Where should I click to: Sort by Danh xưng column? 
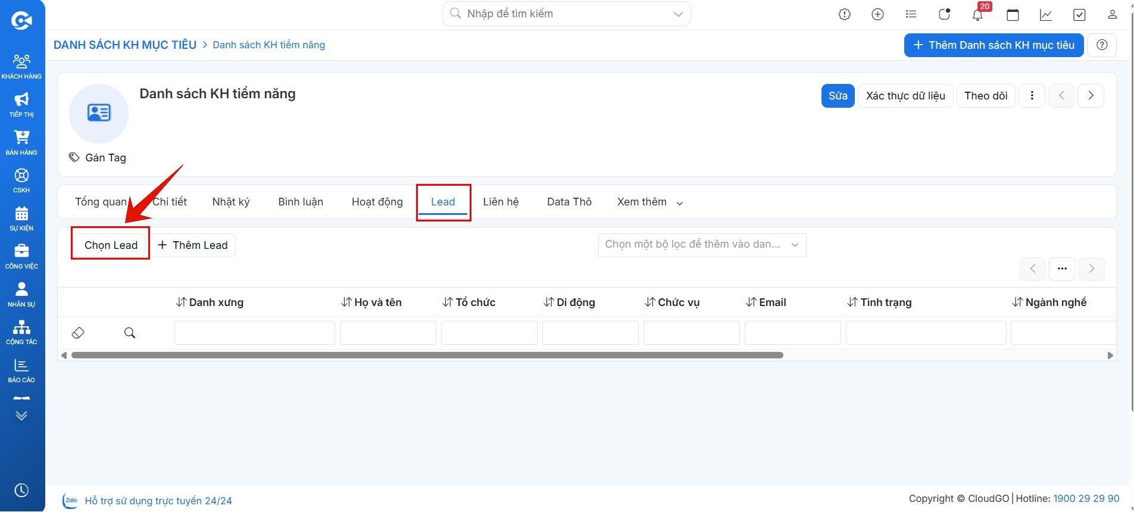point(210,302)
